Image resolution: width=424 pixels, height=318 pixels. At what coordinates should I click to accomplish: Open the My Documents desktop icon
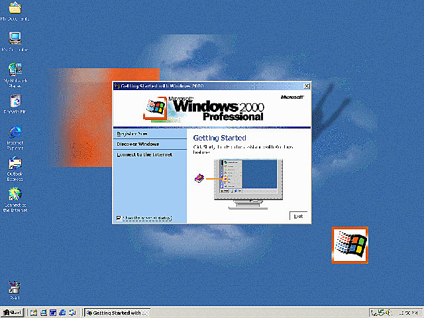pyautogui.click(x=15, y=11)
